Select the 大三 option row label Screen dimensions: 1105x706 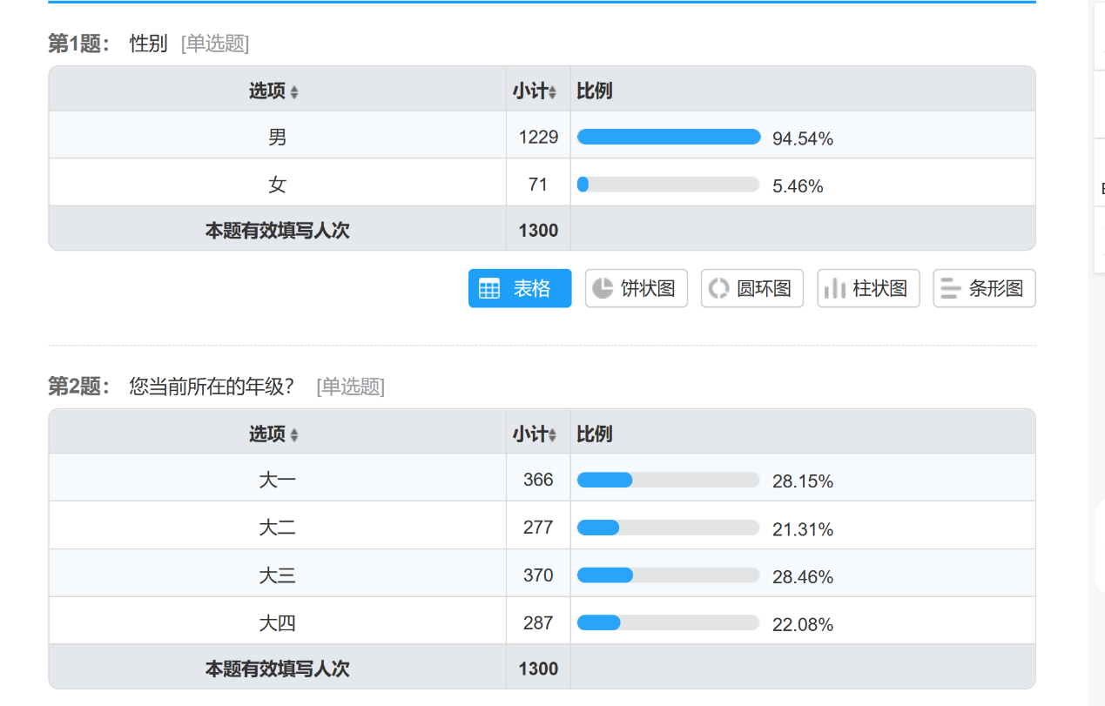[x=277, y=575]
